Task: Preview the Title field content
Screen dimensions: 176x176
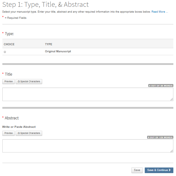Action: tap(9, 81)
